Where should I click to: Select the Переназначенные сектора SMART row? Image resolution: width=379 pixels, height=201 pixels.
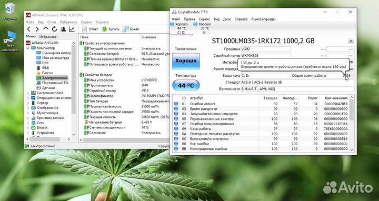(261, 119)
